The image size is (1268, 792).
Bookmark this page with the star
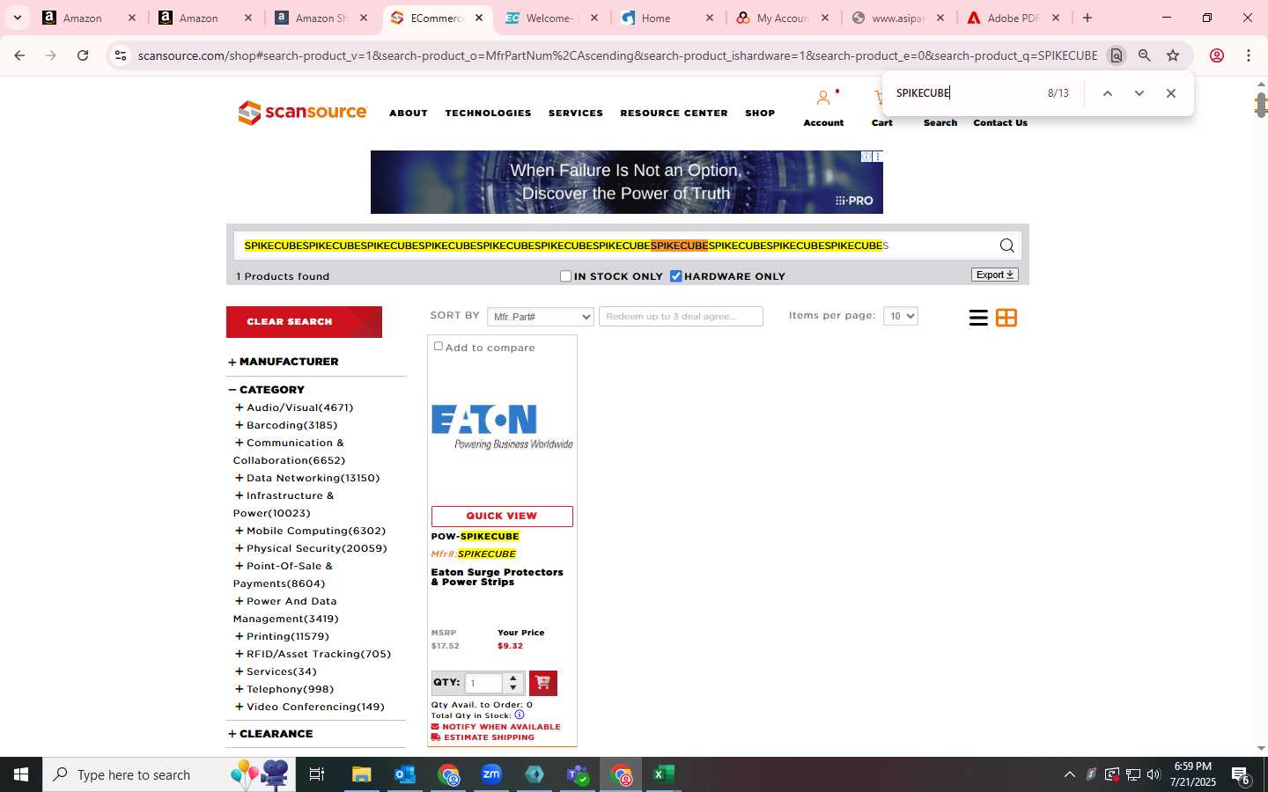coord(1173,55)
